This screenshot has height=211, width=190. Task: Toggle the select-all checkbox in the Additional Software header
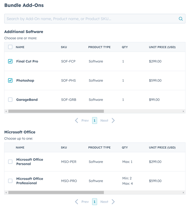10,47
